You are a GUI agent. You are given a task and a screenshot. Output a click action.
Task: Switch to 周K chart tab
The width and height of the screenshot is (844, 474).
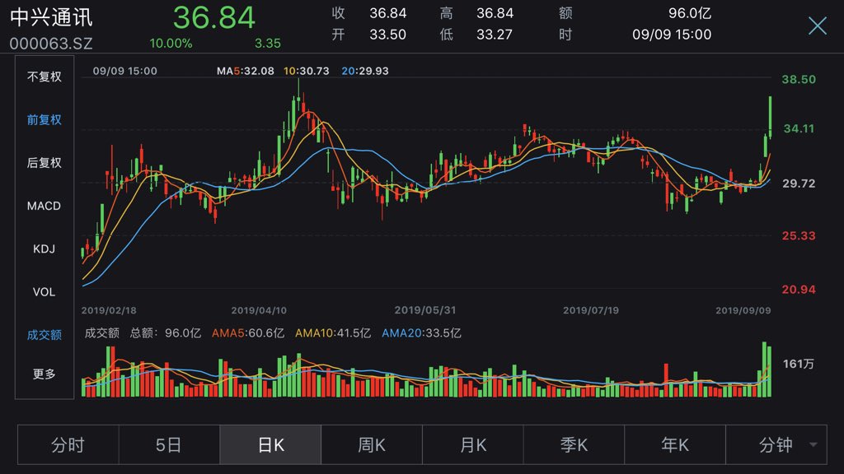point(372,444)
